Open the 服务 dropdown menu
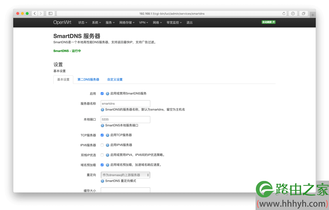The width and height of the screenshot is (329, 210). pyautogui.click(x=110, y=22)
